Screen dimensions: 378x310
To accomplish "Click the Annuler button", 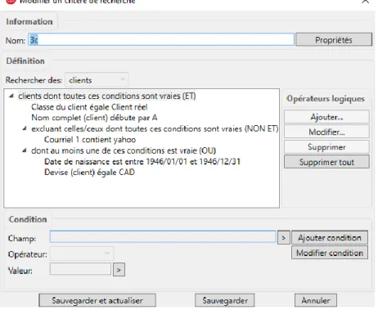I will [x=316, y=300].
